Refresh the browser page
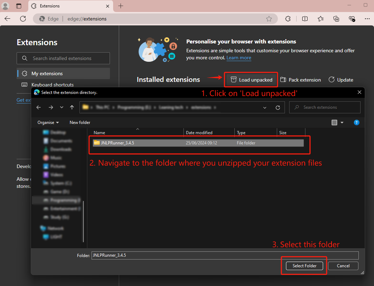 [23, 19]
